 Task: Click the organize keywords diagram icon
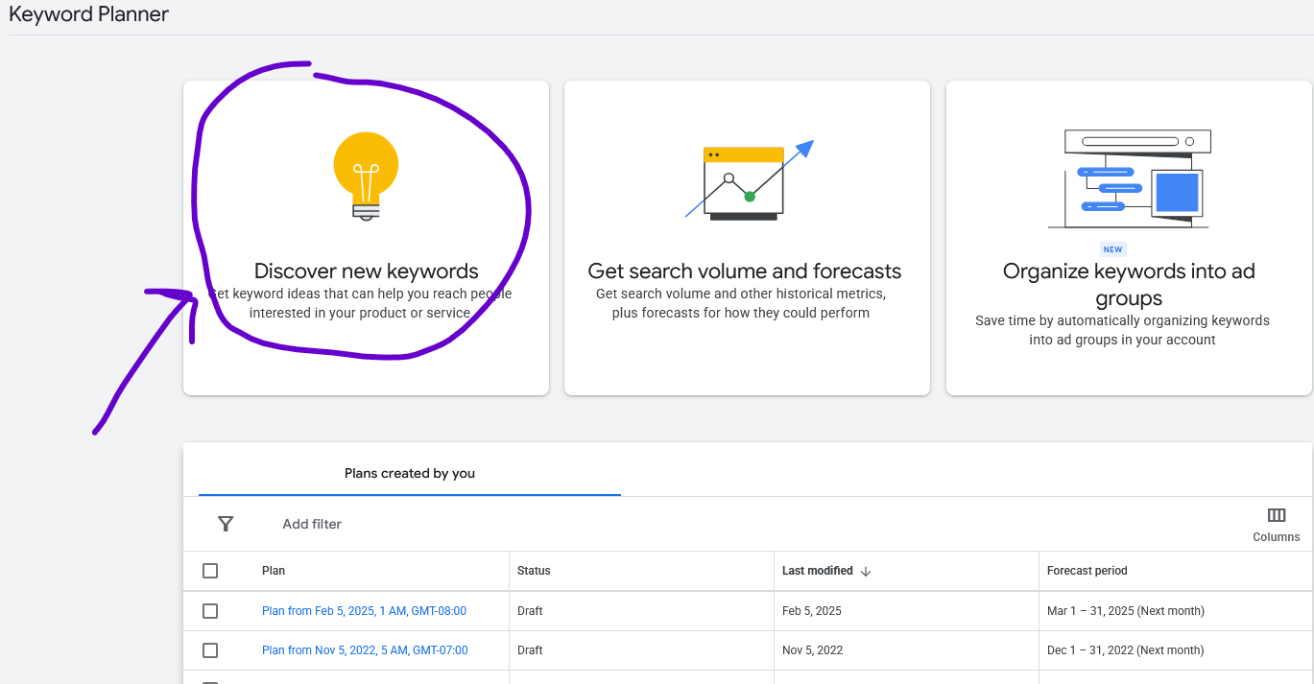[1128, 176]
